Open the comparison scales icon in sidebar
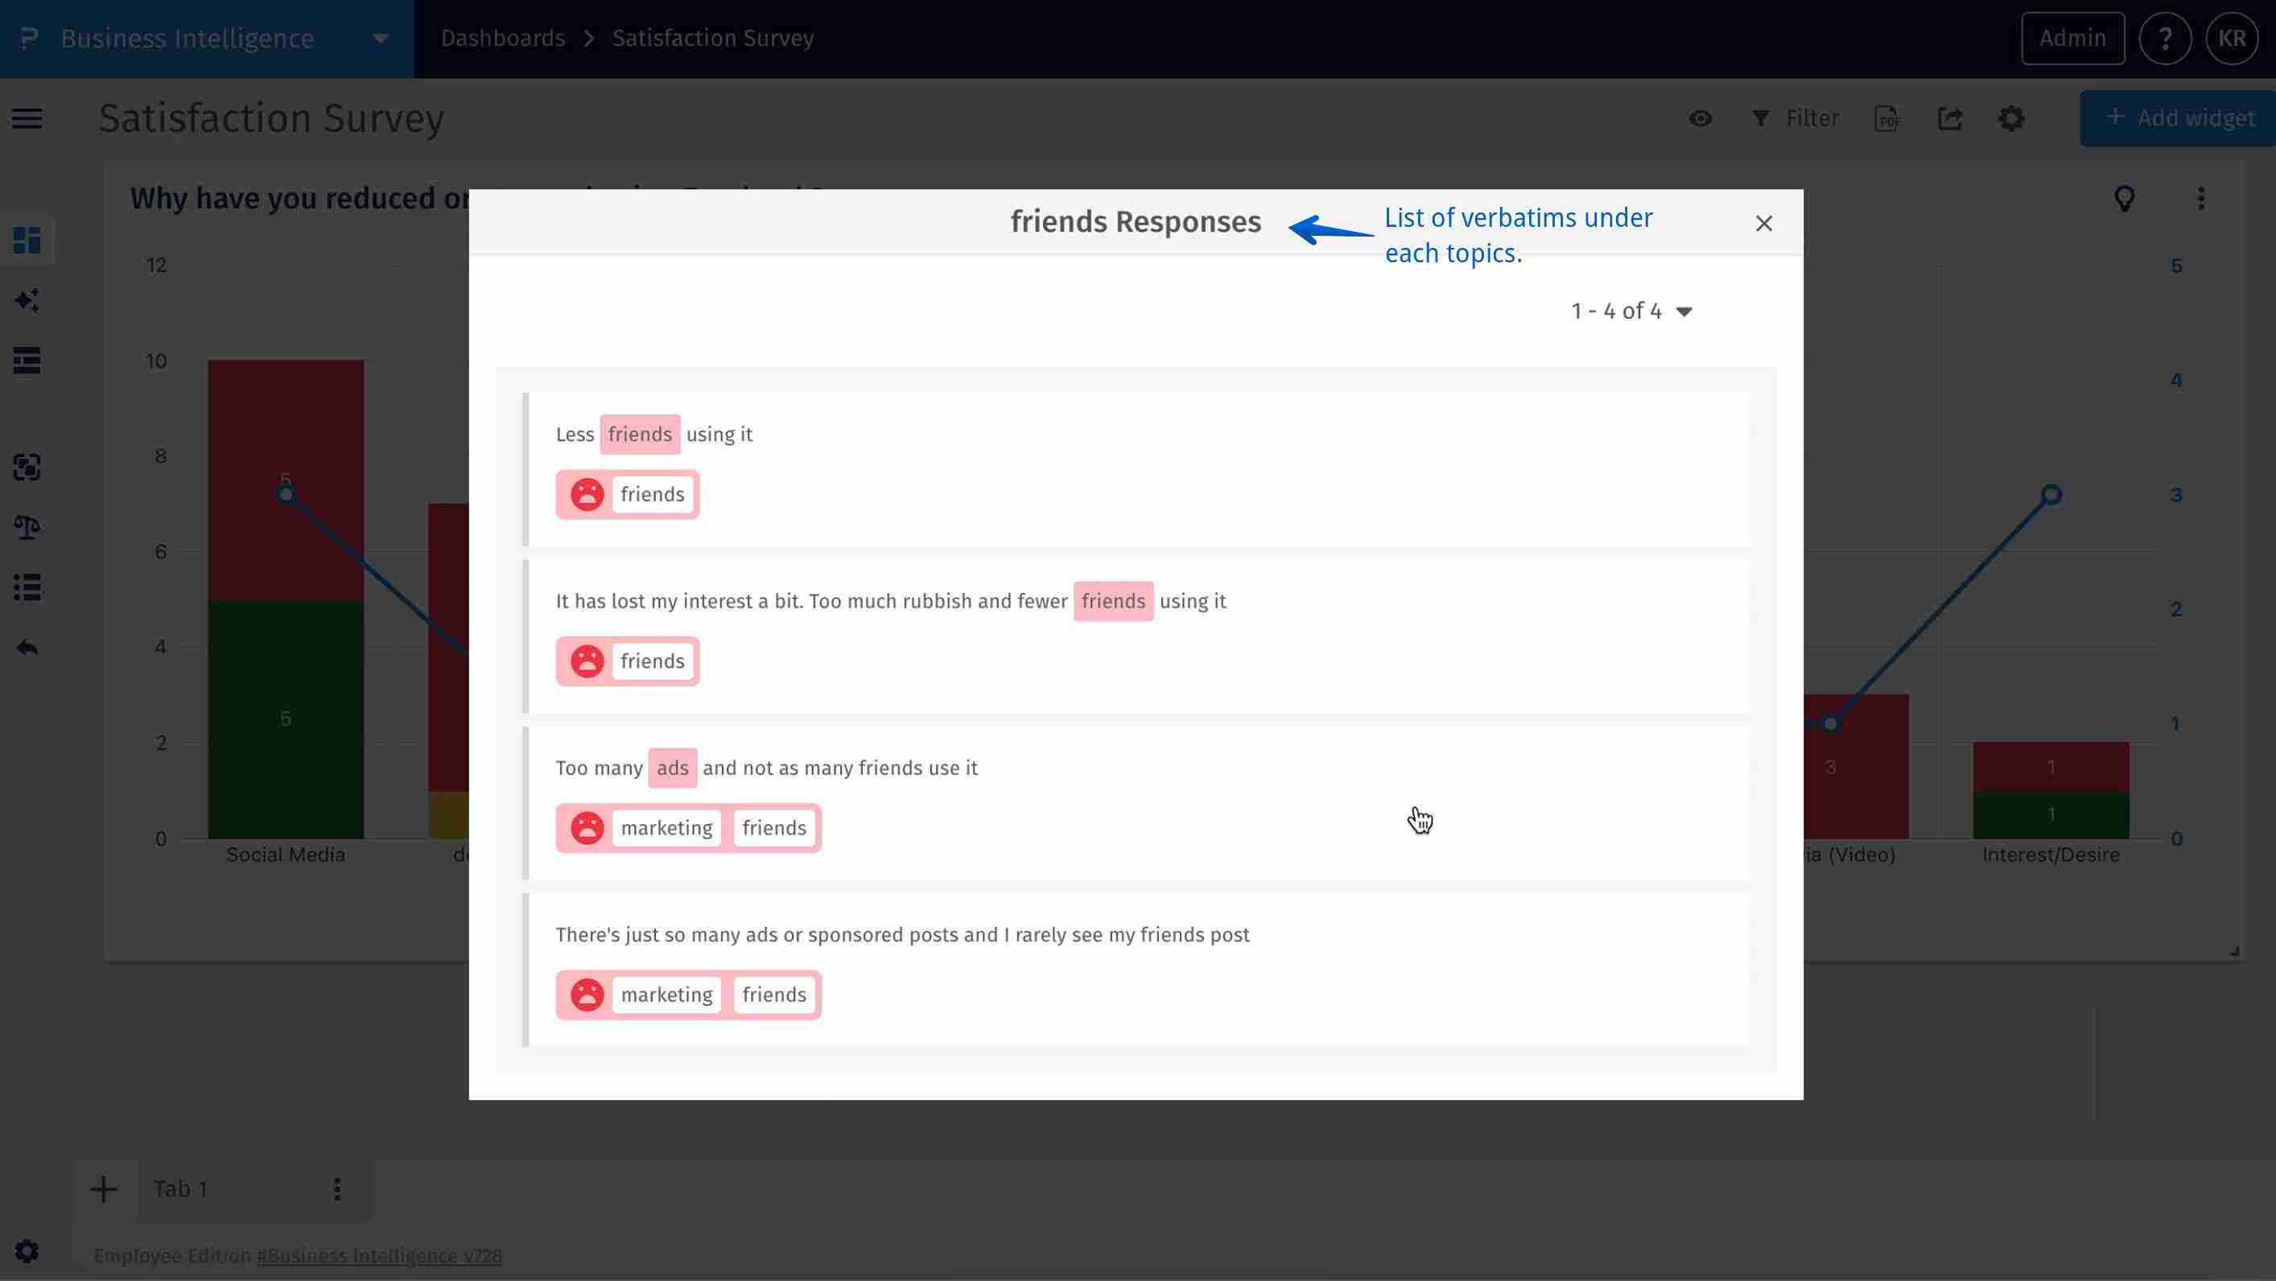Viewport: 2276px width, 1281px height. point(27,527)
